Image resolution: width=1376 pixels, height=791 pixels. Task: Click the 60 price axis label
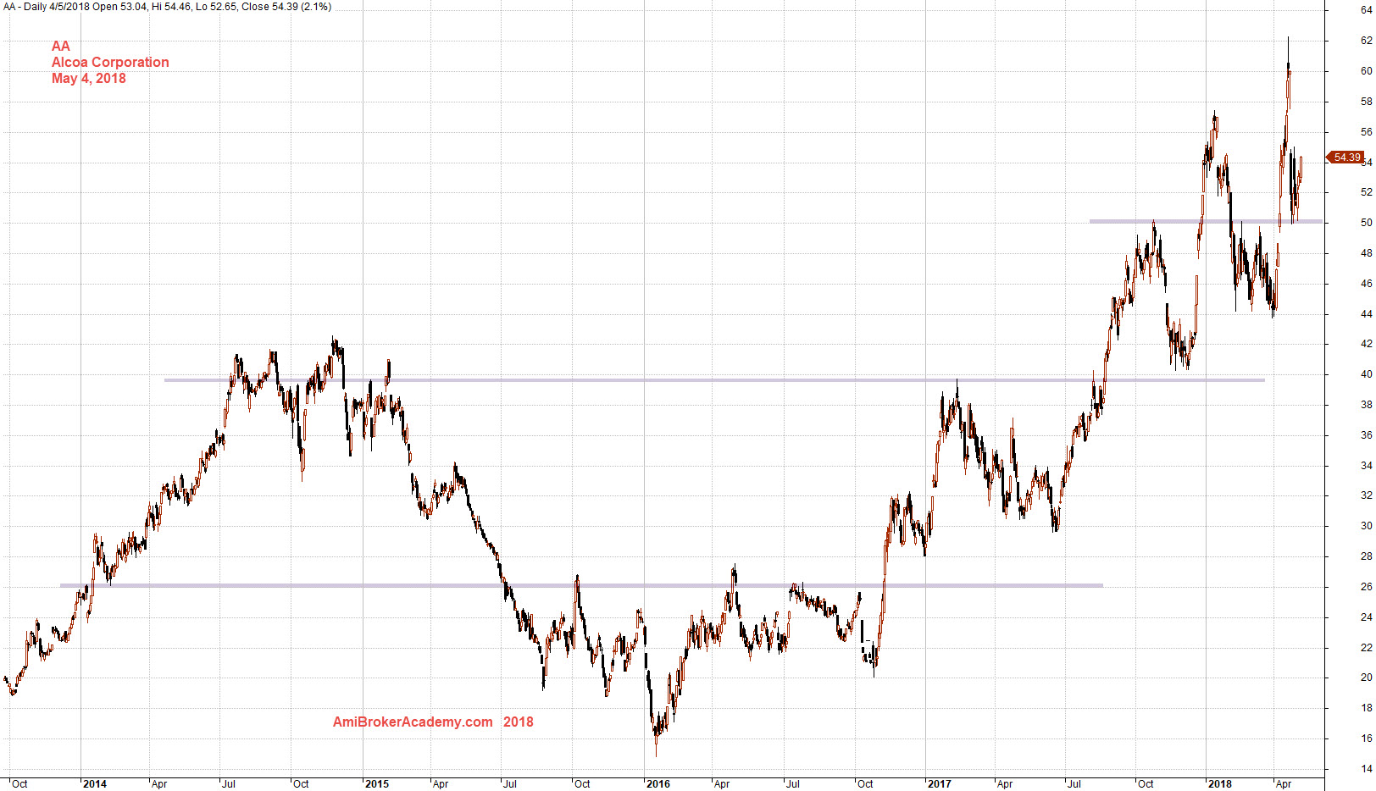(x=1367, y=71)
